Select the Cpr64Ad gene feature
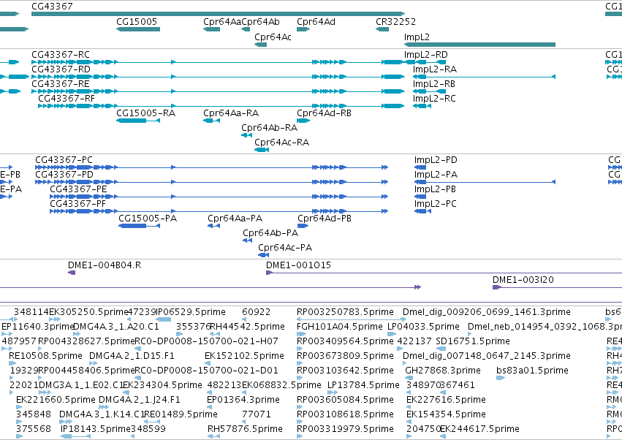Image resolution: width=622 pixels, height=440 pixels. [303, 29]
